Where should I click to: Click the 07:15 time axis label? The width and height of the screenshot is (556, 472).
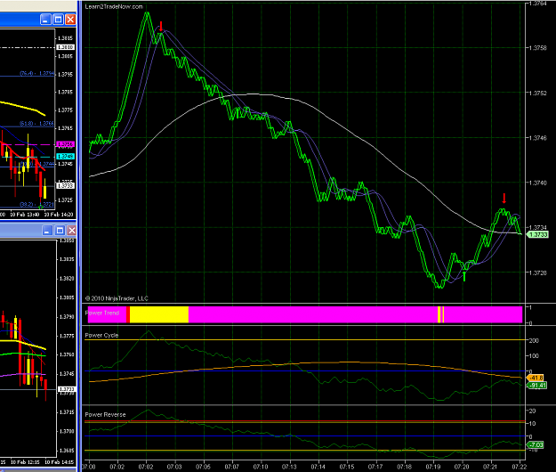pyautogui.click(x=347, y=467)
